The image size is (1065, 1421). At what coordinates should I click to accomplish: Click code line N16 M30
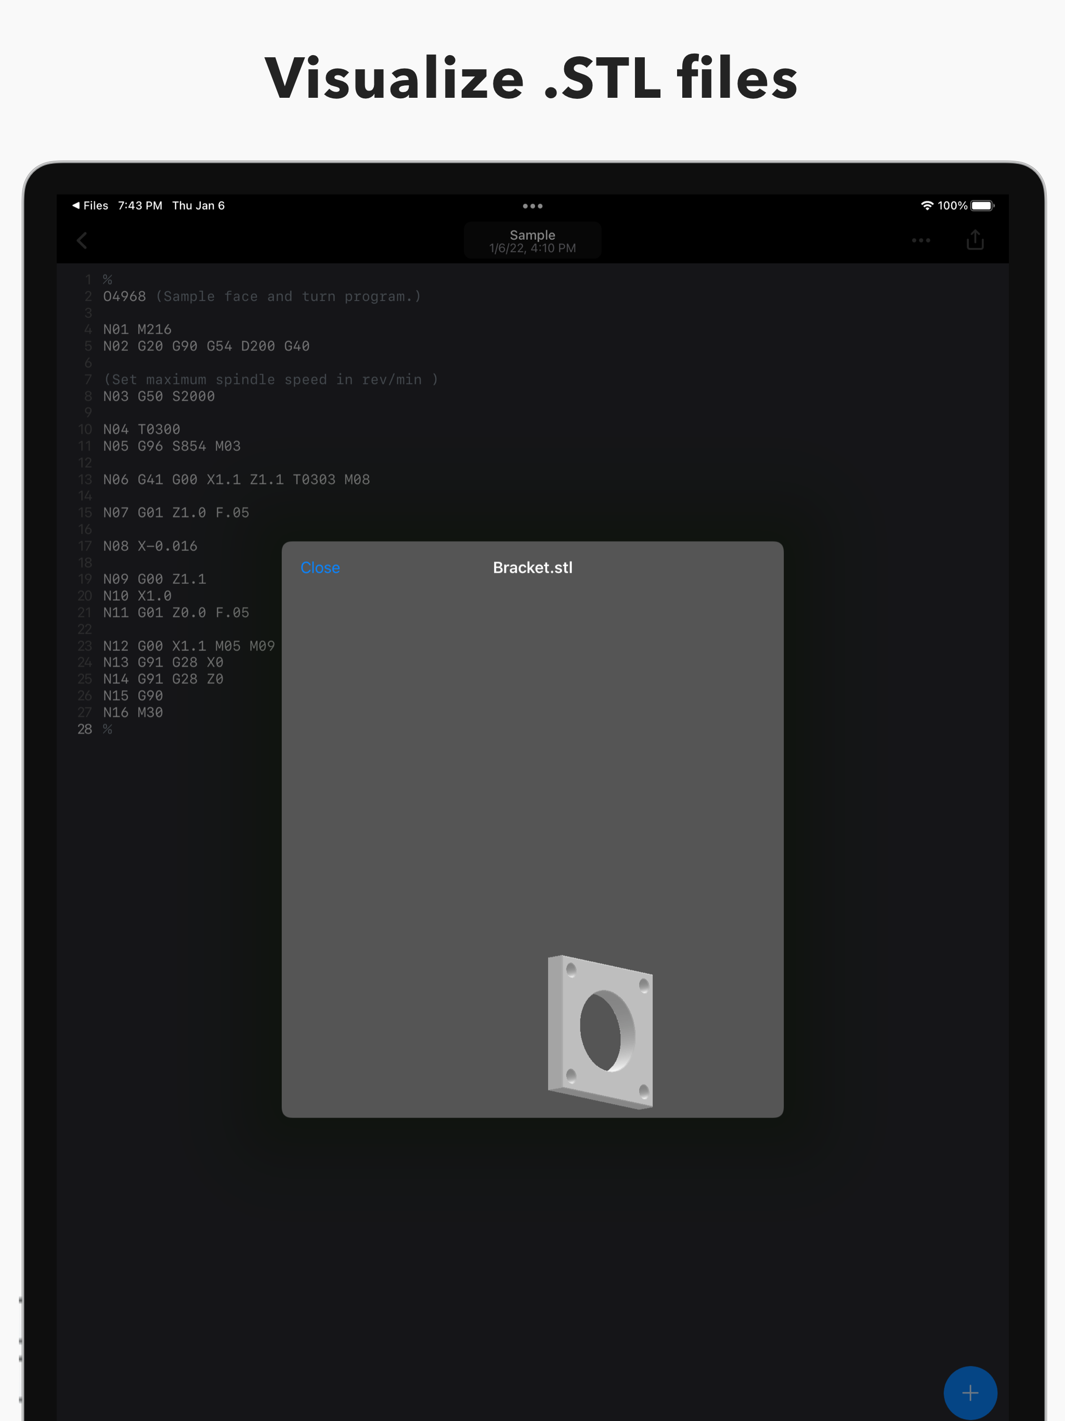(x=133, y=713)
